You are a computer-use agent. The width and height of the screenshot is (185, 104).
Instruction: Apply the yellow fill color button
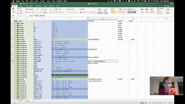(41, 12)
